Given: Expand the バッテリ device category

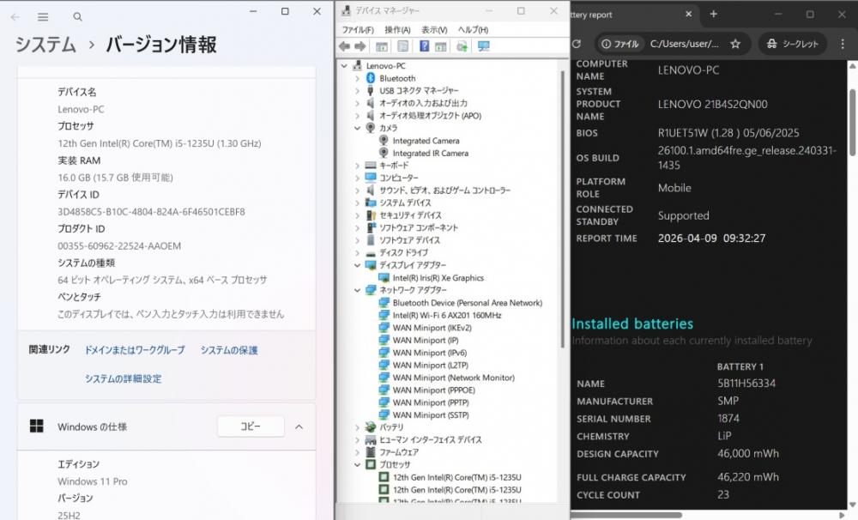Looking at the screenshot, I should pyautogui.click(x=358, y=427).
